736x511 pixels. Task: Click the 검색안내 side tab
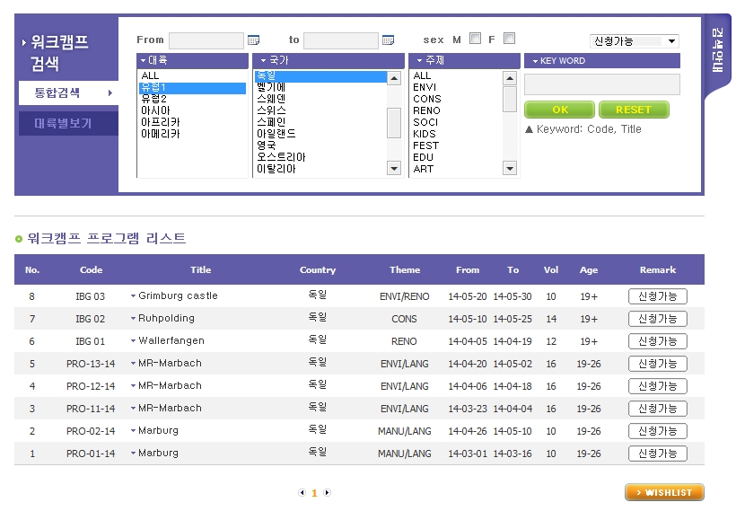(x=718, y=49)
